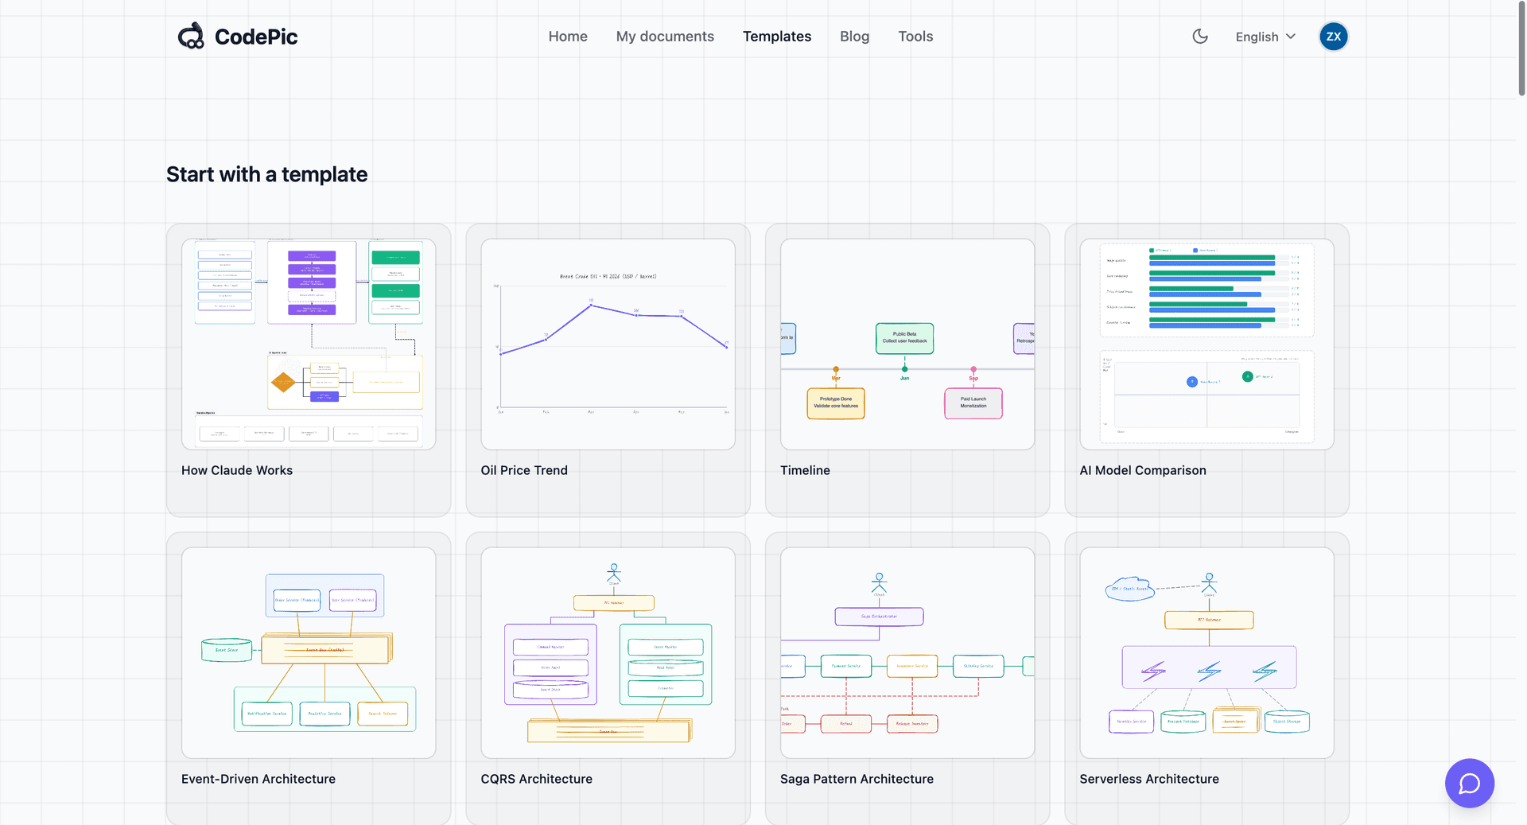This screenshot has width=1527, height=825.
Task: Toggle dark mode moon icon
Action: click(1200, 37)
